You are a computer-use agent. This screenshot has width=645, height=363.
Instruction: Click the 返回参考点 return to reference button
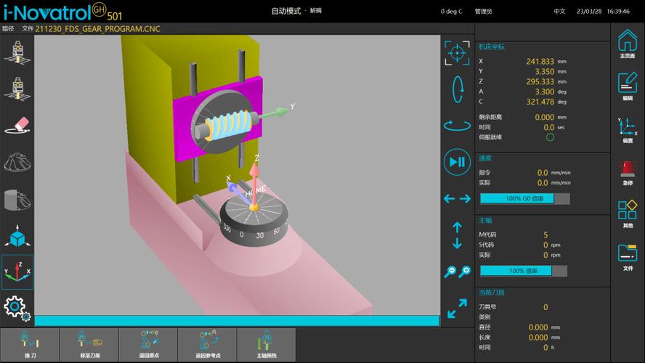(208, 345)
